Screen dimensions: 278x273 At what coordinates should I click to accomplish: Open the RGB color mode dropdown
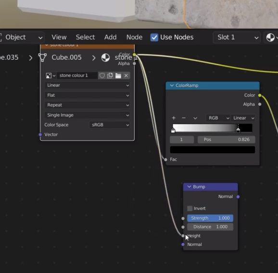[218, 118]
